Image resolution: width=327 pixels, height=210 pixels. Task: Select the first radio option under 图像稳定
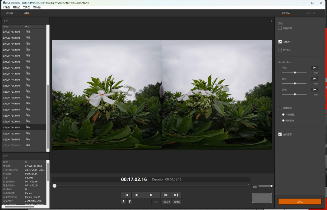click(283, 115)
